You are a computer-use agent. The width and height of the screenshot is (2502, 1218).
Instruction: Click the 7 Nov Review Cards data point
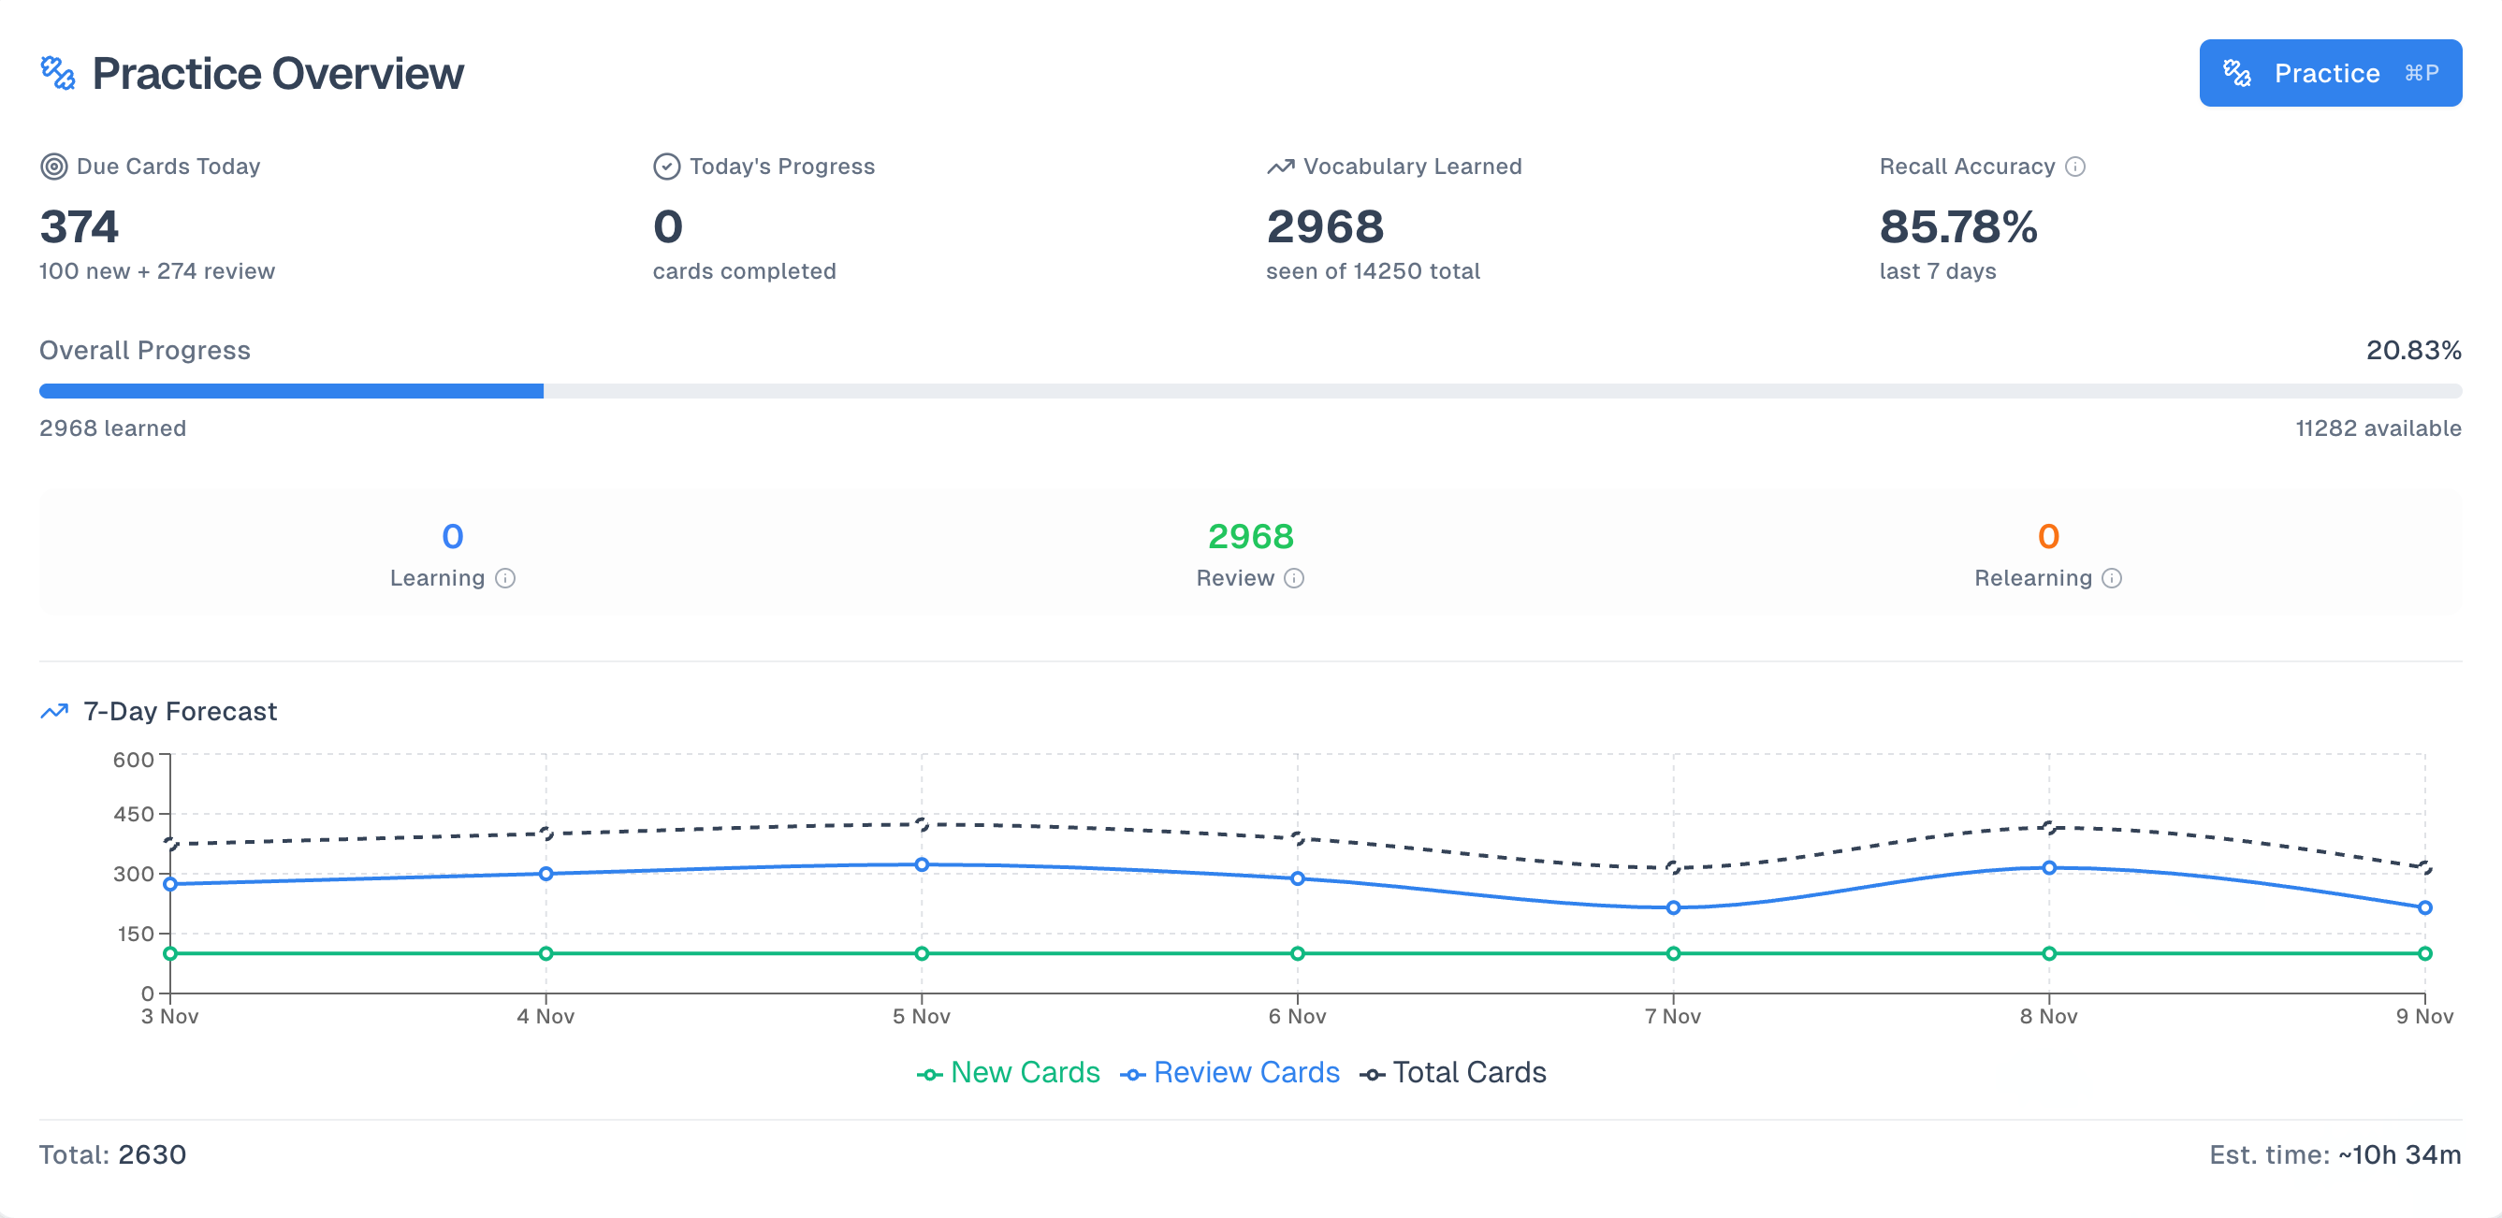(x=1673, y=907)
